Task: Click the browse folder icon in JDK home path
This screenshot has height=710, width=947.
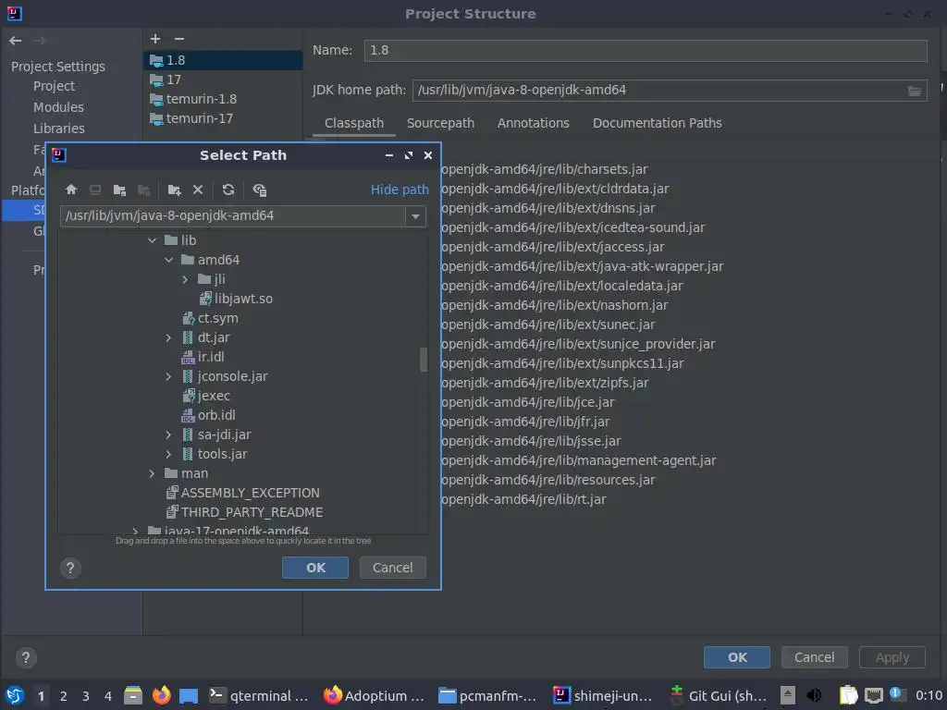Action: point(915,91)
